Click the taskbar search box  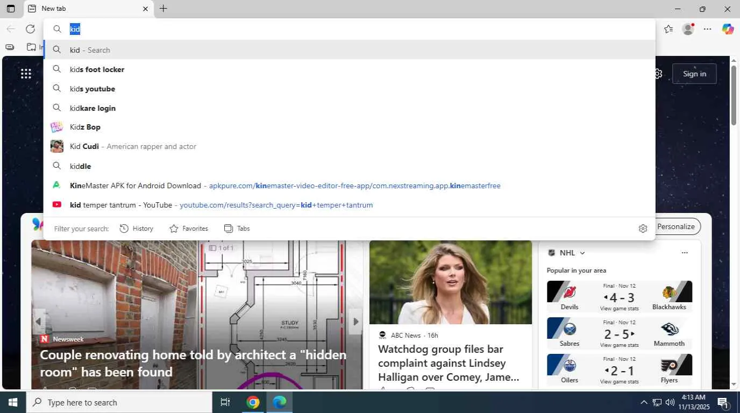[x=119, y=402]
